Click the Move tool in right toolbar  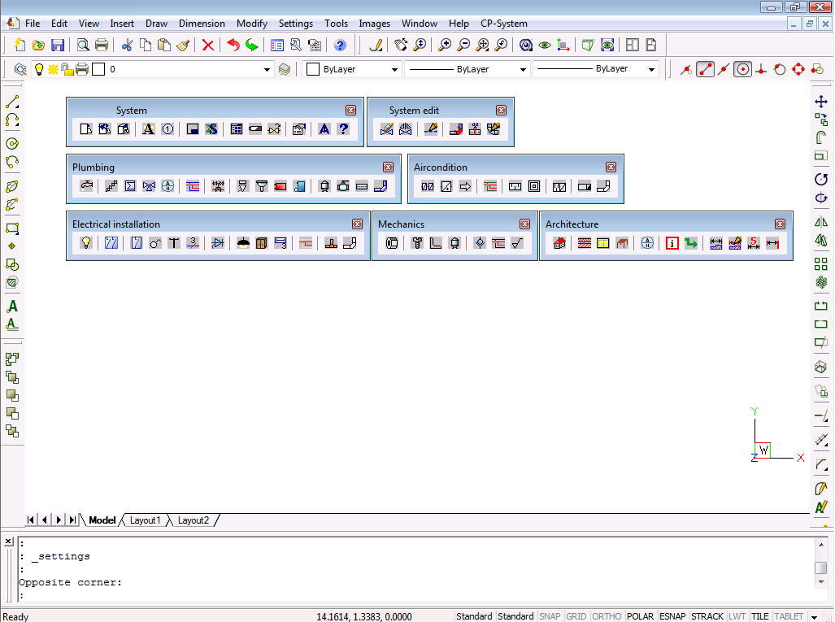click(x=820, y=102)
